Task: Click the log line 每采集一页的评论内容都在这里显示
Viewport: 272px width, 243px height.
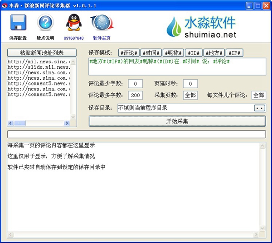Action: (x=51, y=146)
